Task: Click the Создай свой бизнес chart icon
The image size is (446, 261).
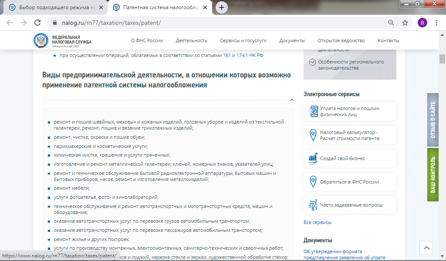Action: click(x=313, y=158)
